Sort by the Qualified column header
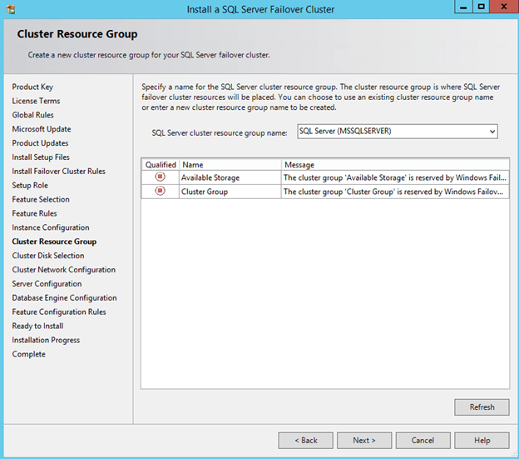This screenshot has width=519, height=459. [160, 165]
